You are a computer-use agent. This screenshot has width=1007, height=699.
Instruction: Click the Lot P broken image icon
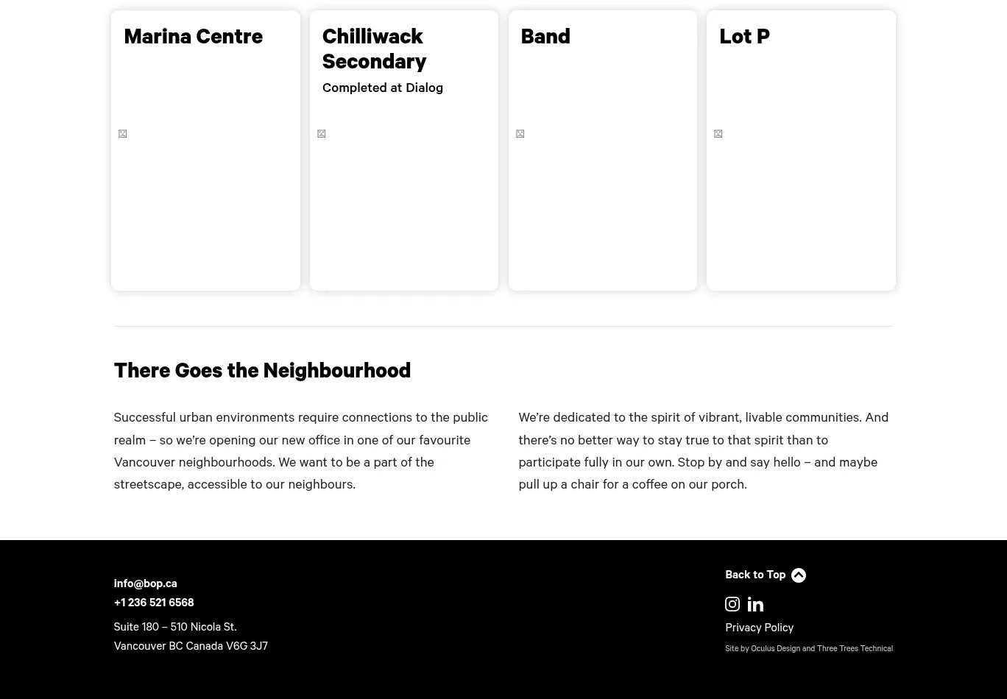click(x=718, y=134)
